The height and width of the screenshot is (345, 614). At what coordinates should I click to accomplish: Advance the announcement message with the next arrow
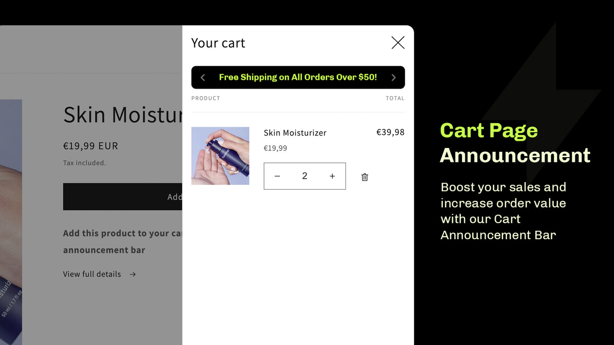[x=393, y=77]
